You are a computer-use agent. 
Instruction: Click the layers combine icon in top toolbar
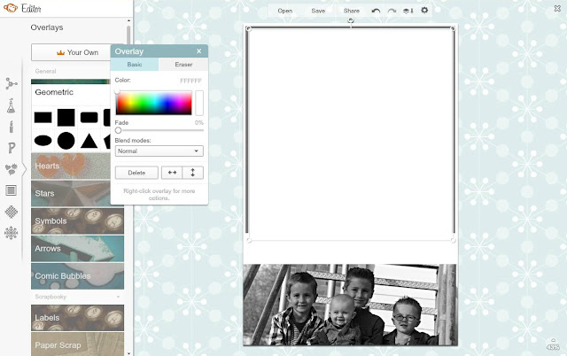tap(408, 11)
